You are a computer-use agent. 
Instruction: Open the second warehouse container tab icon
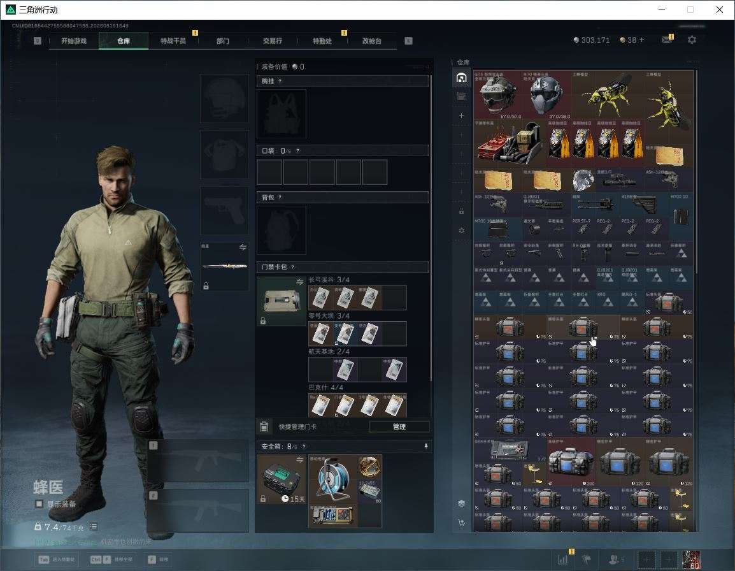point(461,96)
